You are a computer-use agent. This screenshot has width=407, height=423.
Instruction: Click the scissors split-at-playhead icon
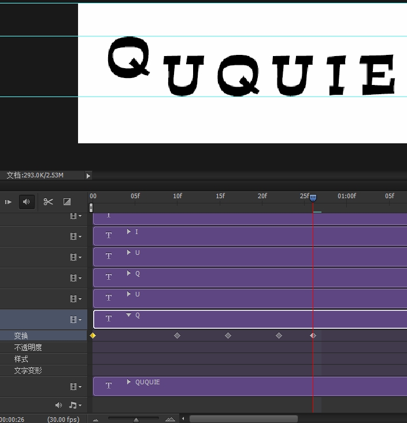[x=48, y=202]
